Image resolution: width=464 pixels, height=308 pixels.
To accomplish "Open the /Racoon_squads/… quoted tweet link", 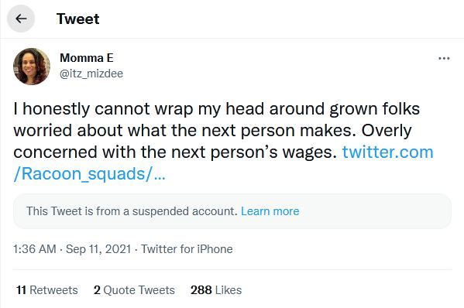I will [x=89, y=174].
